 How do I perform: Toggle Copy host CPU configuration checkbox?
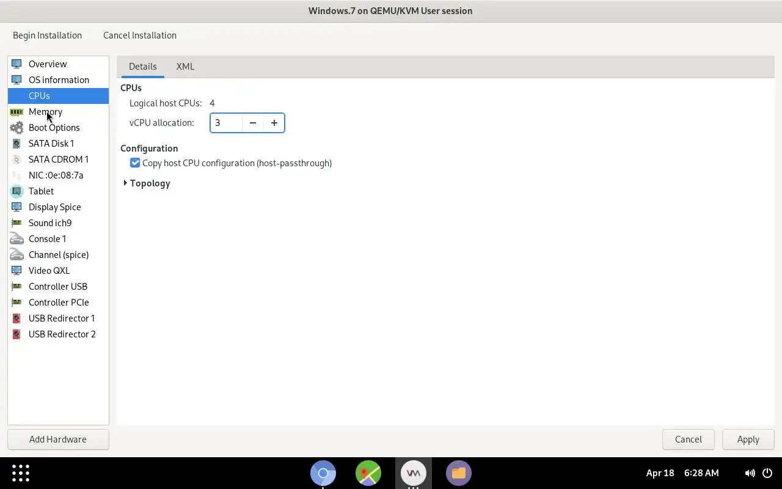click(x=135, y=163)
